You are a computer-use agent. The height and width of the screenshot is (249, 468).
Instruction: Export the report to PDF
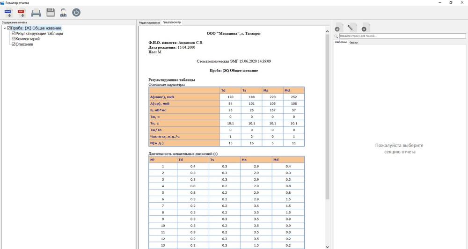[x=22, y=13]
